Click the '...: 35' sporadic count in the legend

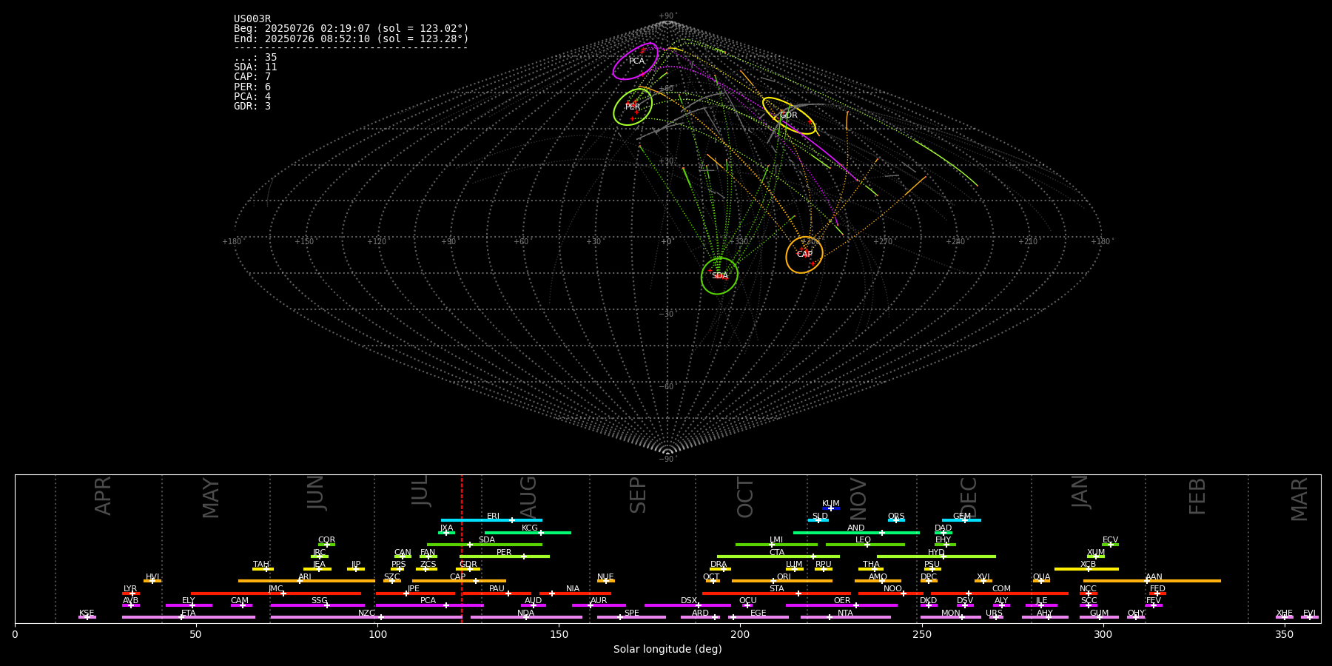(x=255, y=58)
